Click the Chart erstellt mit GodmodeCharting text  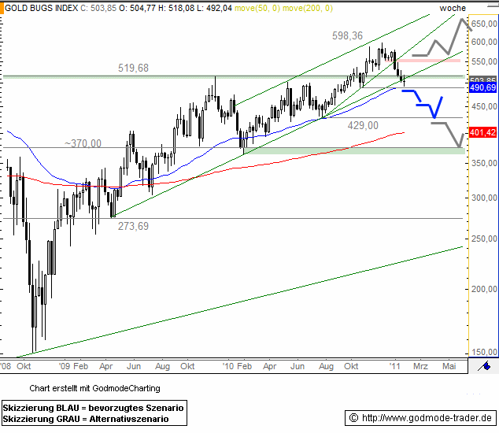click(94, 388)
